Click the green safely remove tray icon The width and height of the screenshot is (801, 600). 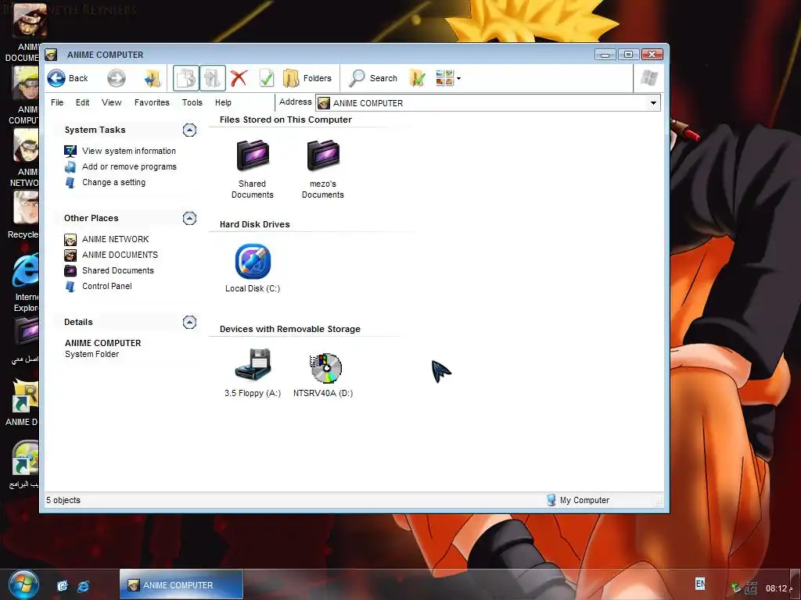click(735, 587)
